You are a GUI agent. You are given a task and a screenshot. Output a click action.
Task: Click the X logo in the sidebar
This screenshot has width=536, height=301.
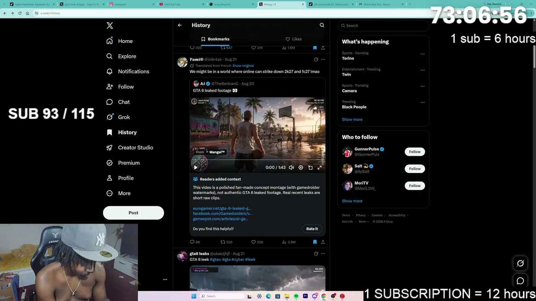pos(110,26)
